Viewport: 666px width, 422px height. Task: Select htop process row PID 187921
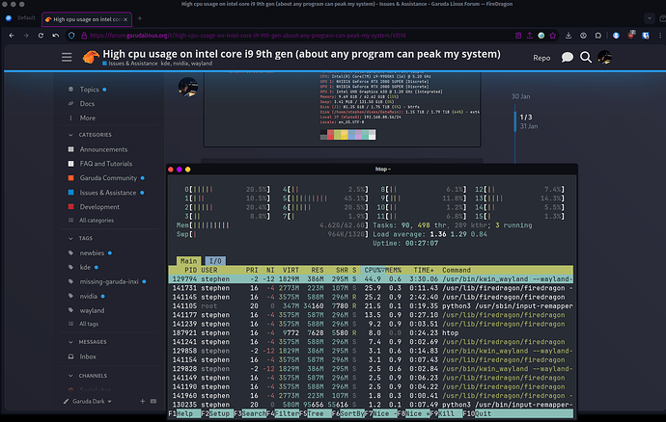point(371,333)
